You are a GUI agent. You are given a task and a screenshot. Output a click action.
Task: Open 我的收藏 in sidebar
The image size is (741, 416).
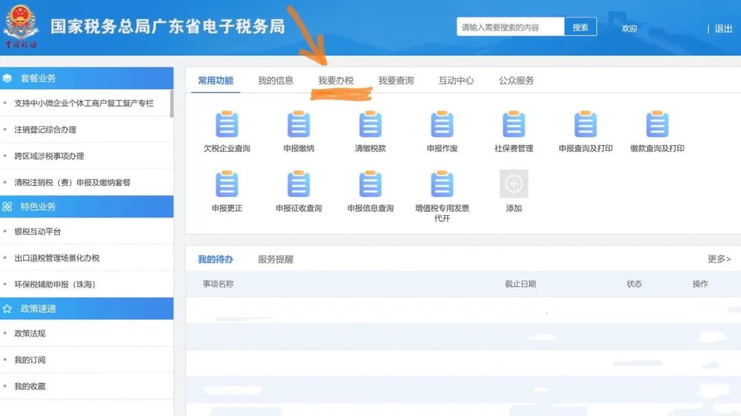(x=30, y=387)
